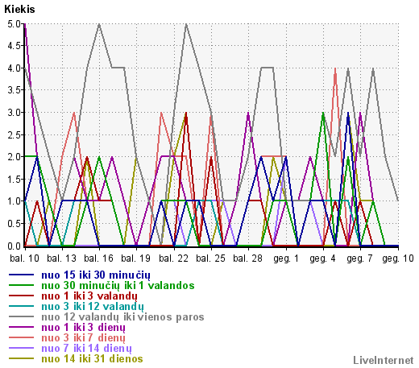Viewport: 419px width, 368px height.
Task: Click the y-axis value '4.5'
Action: pyautogui.click(x=14, y=46)
